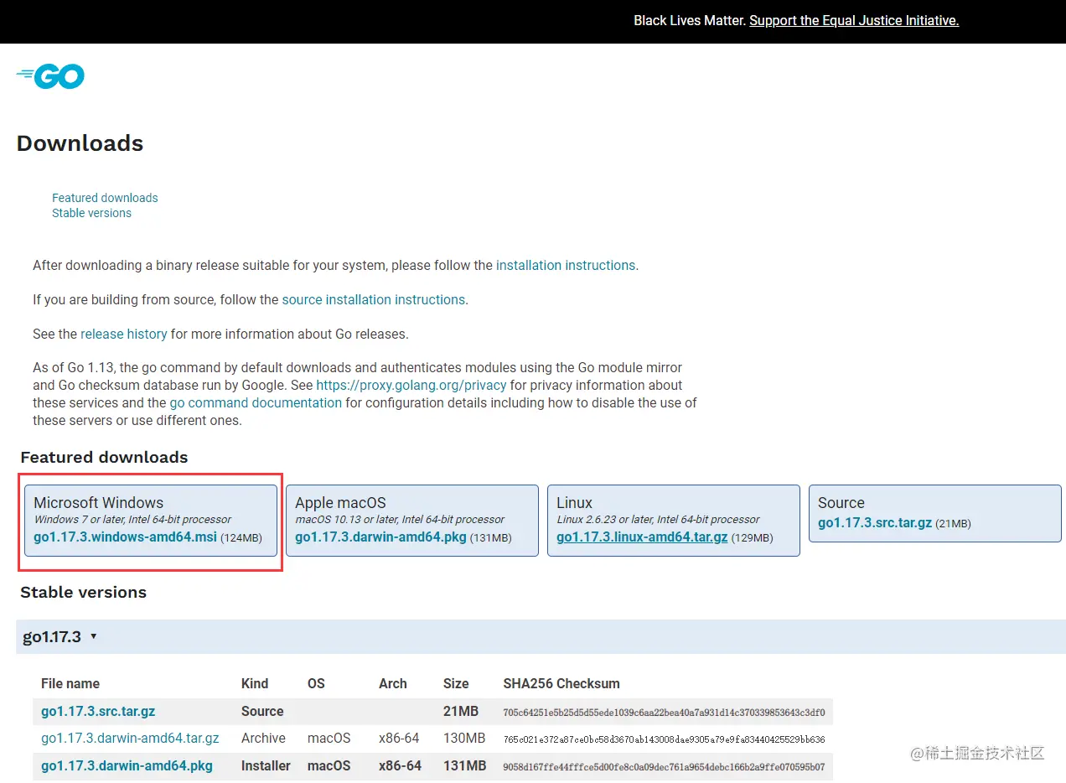This screenshot has width=1066, height=783.
Task: Click the Archive kind cell
Action: pos(263,738)
